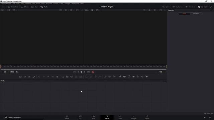Switch to the Deliver page
The height and width of the screenshot is (120, 214).
[147, 117]
